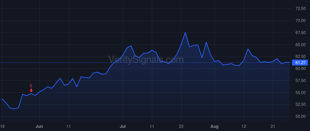The height and width of the screenshot is (131, 310).
Task: Click the 65.00 price axis label
Action: point(300,45)
